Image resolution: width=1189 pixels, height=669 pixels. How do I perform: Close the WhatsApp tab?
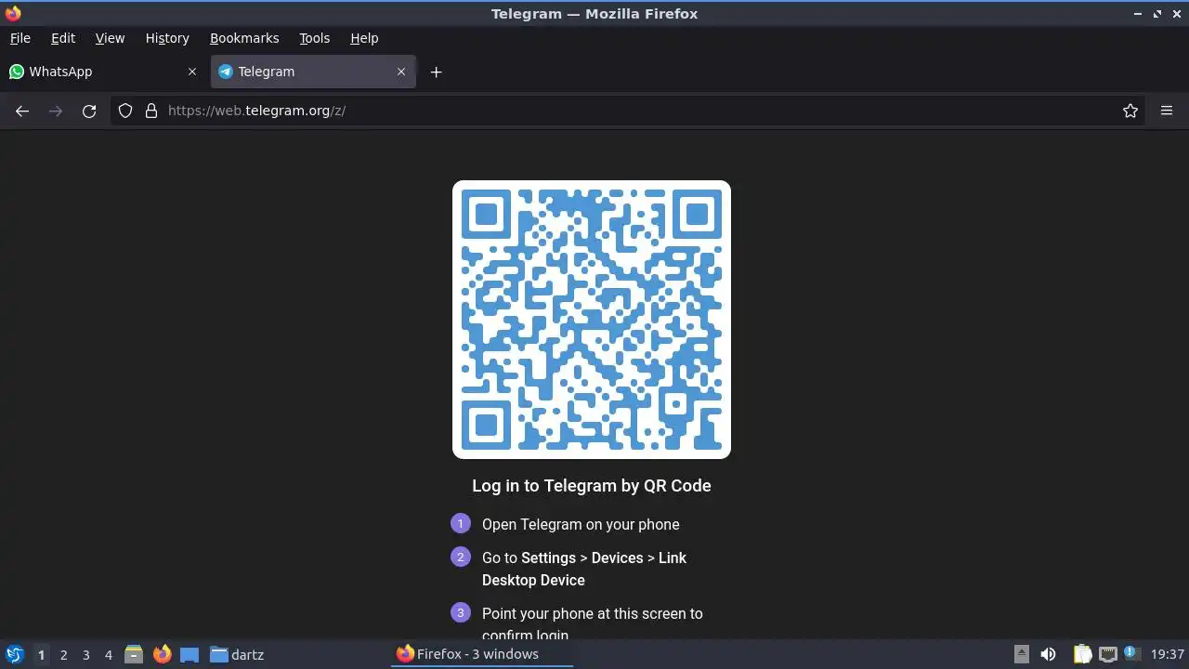pyautogui.click(x=192, y=72)
